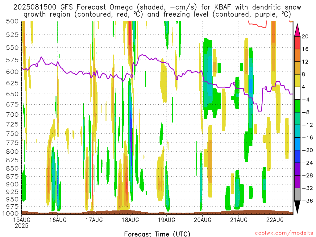
Task: Click the purple 0 contour label after 19AUG
Action: click(177, 78)
